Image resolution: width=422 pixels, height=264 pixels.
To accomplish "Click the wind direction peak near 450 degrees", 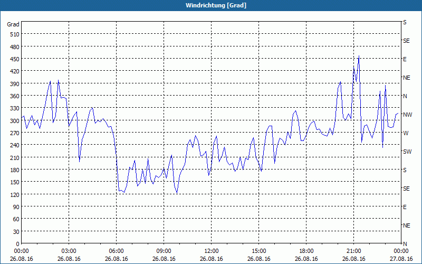I will tap(359, 56).
